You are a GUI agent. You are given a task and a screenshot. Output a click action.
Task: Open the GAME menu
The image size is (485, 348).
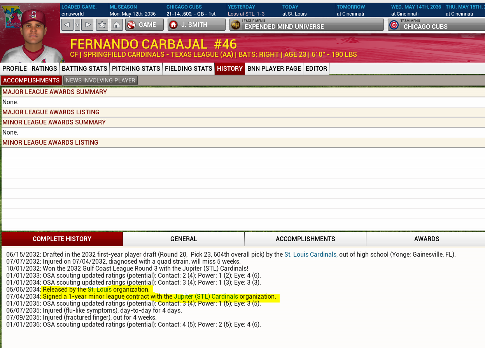[x=144, y=25]
